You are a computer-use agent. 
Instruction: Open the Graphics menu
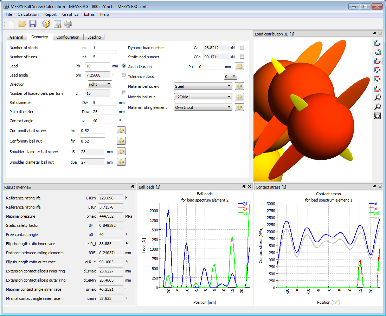(x=70, y=14)
